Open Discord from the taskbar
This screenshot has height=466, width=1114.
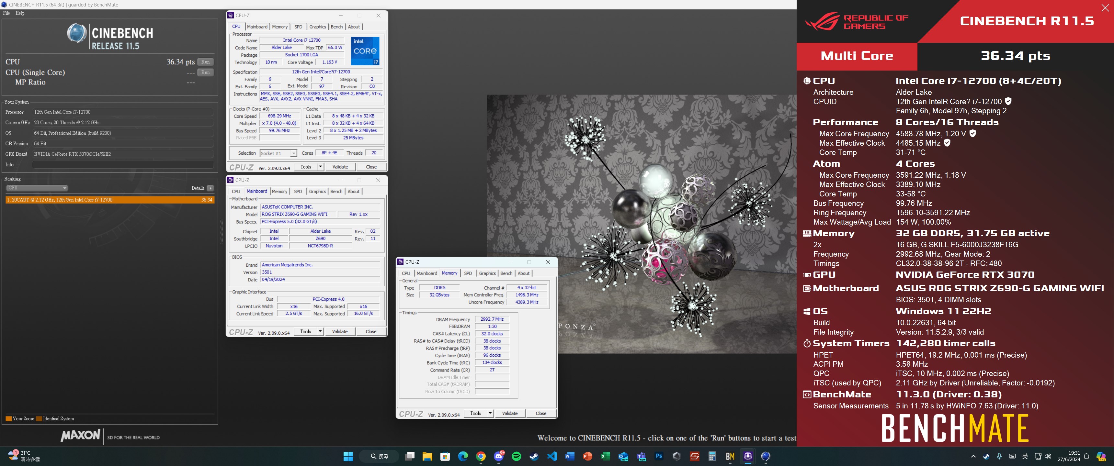(499, 457)
